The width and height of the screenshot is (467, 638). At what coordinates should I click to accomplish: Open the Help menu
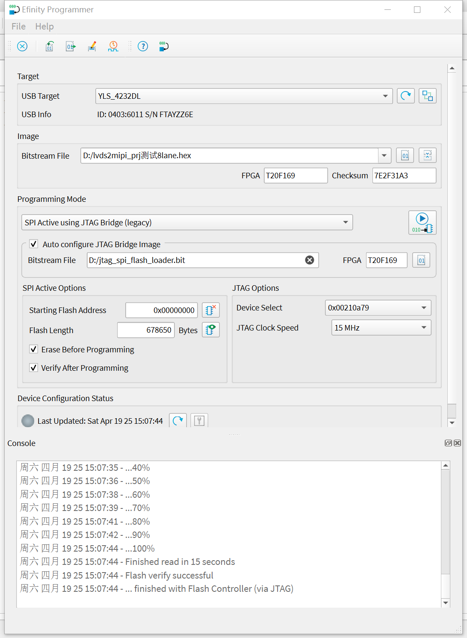[44, 27]
